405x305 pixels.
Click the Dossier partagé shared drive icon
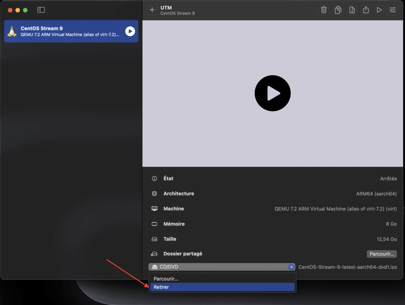pos(154,254)
